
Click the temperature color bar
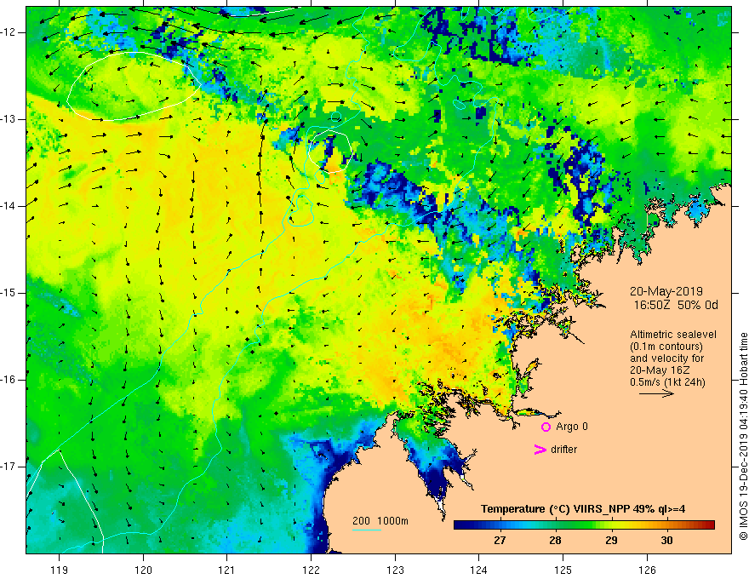pos(584,525)
